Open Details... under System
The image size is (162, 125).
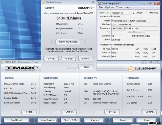coord(112,112)
